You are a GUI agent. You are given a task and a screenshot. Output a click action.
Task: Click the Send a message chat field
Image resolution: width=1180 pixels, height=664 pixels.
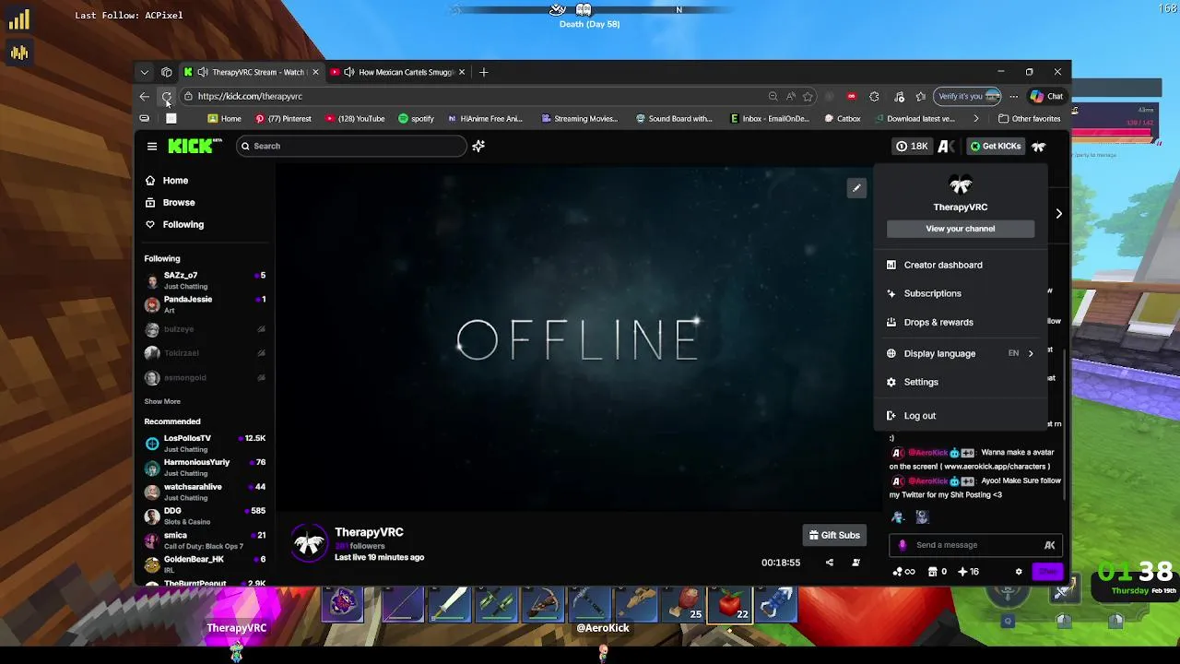(x=975, y=545)
